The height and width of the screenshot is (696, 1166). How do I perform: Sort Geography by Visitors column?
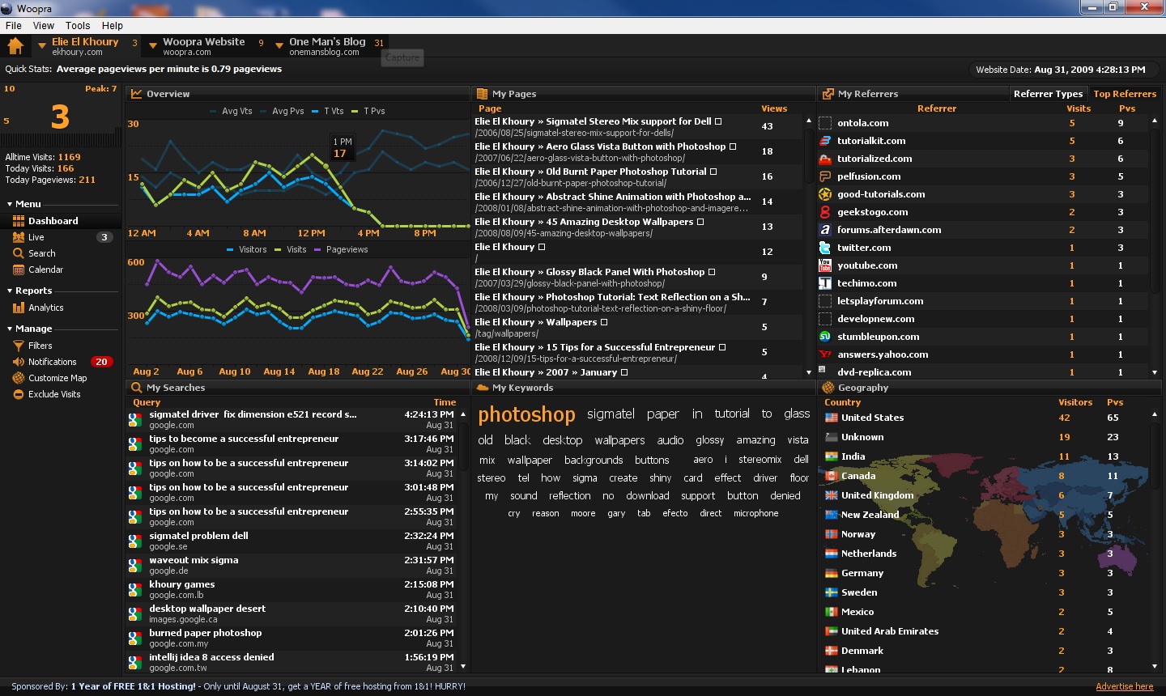1075,402
